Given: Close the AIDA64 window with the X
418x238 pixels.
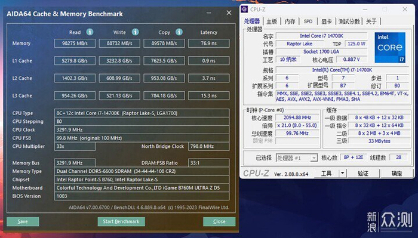Looking at the screenshot, I should 229,13.
